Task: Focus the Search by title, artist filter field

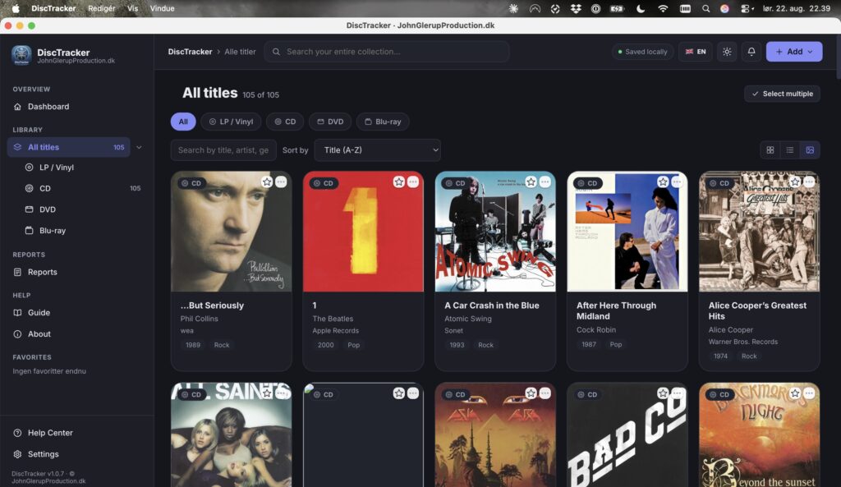Action: [223, 150]
